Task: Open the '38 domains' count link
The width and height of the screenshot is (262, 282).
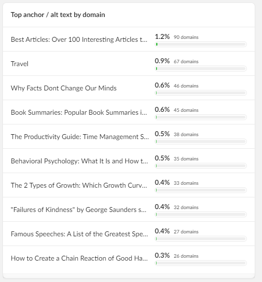Action: 186,134
